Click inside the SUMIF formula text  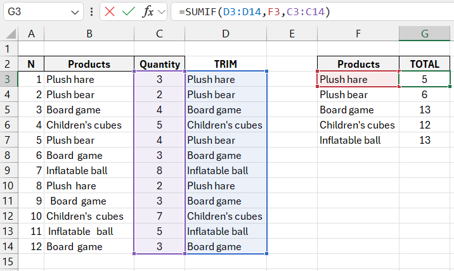point(254,11)
